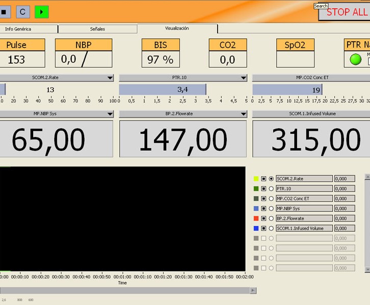This screenshot has height=305, width=370.
Task: Click the SCOM.1.Infused Volume selector header
Action: point(311,114)
